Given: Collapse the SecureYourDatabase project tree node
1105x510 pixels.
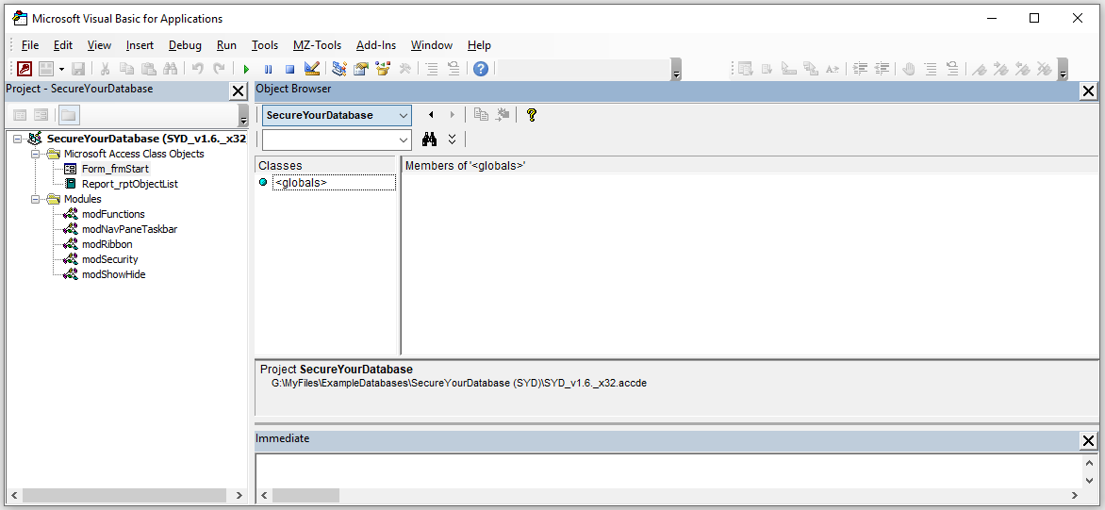Looking at the screenshot, I should click(17, 139).
